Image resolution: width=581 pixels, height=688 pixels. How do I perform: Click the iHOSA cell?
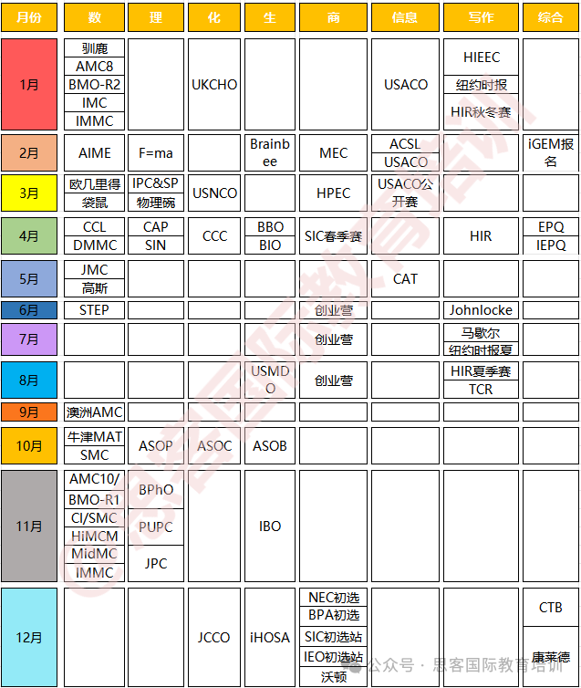coord(270,637)
